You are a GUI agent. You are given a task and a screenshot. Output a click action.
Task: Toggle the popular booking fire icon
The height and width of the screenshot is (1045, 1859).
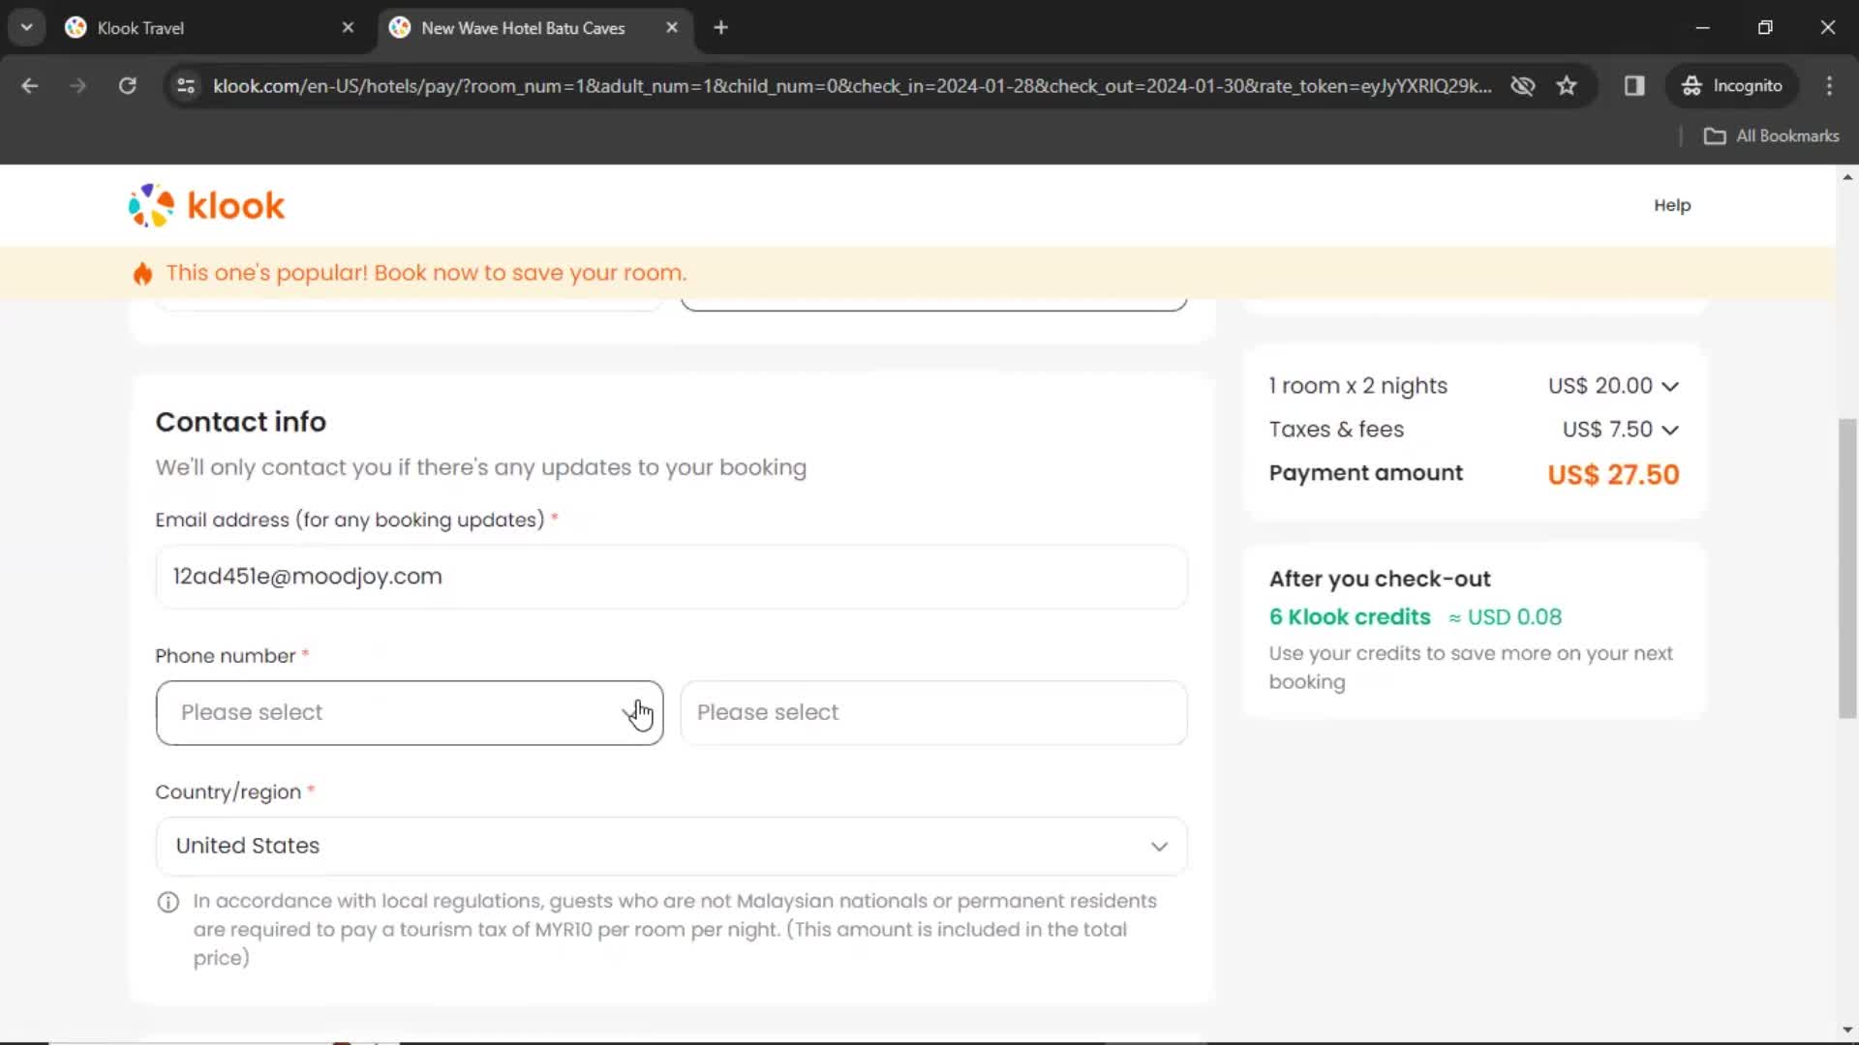click(143, 272)
